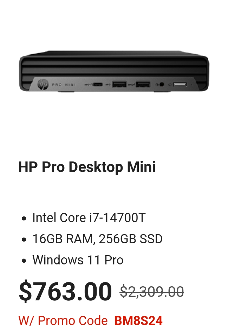Click the headphone jack on the device image
228x330 pixels.
tap(162, 85)
